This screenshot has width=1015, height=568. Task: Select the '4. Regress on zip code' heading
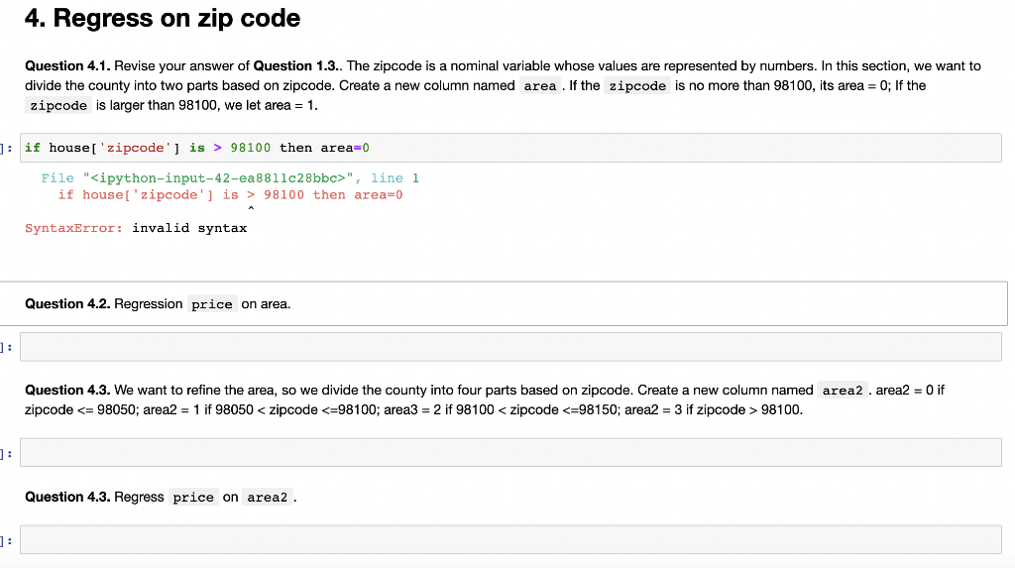pyautogui.click(x=163, y=18)
